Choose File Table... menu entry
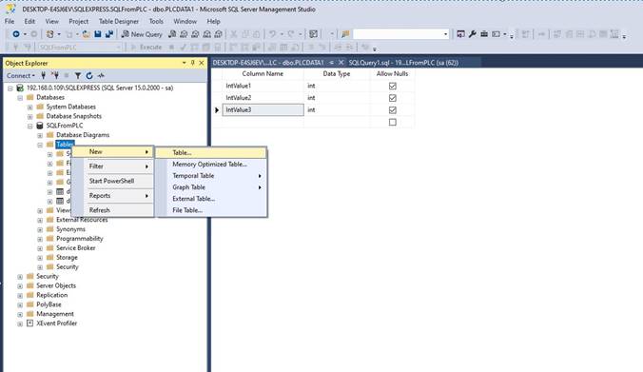 coord(211,210)
